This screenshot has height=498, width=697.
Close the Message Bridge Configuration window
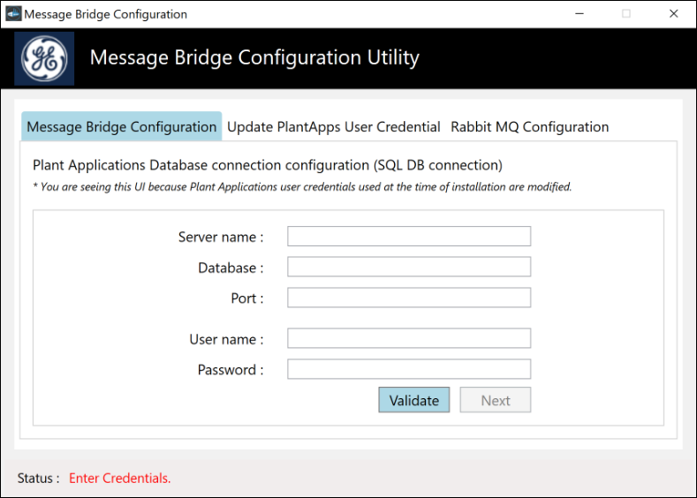(673, 14)
